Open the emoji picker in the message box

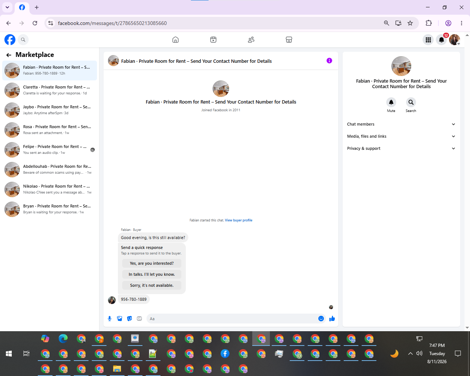click(x=321, y=319)
